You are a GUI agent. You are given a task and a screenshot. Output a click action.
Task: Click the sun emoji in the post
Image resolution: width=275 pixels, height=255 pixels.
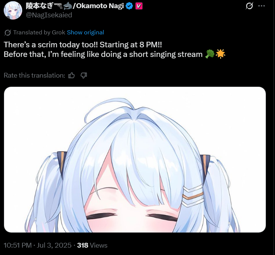pos(220,54)
